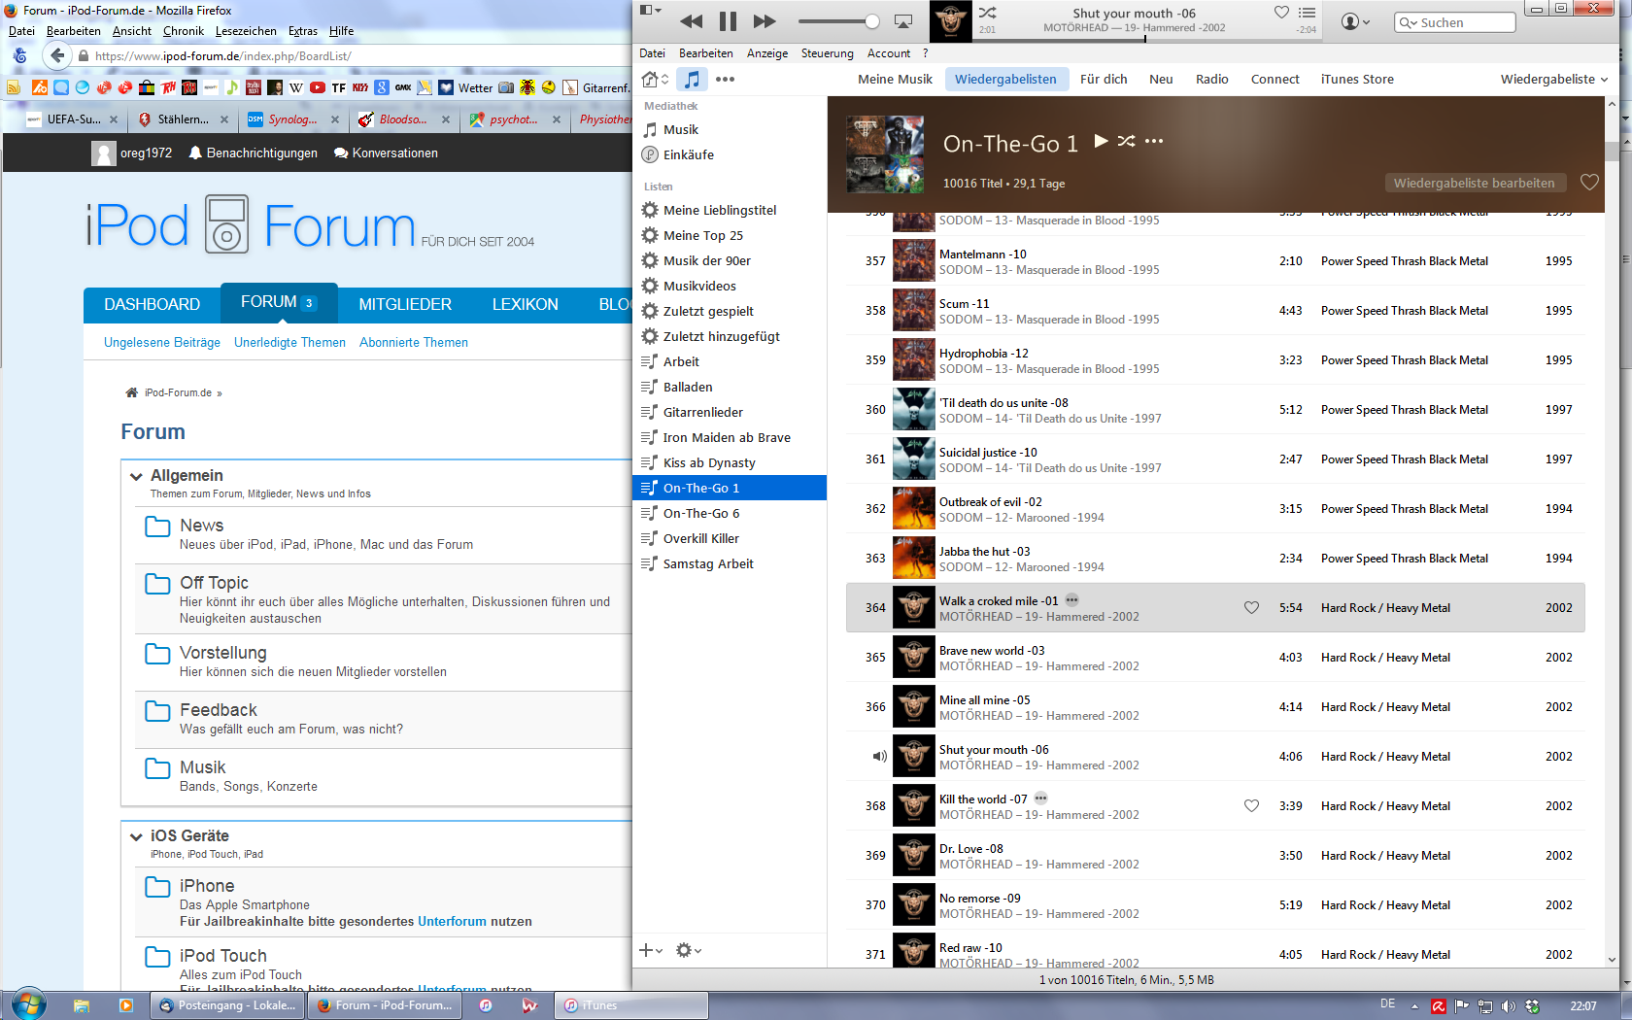The height and width of the screenshot is (1020, 1632).
Task: Open the YouTube bookmark icon
Action: click(x=318, y=87)
